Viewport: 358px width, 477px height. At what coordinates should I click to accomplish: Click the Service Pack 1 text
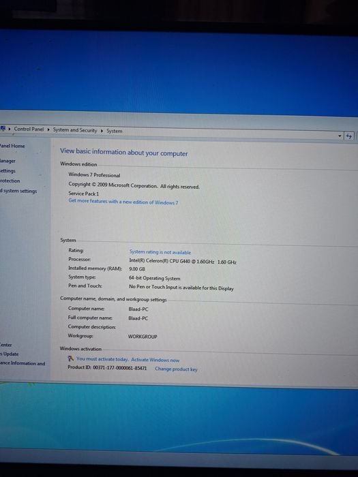point(84,194)
